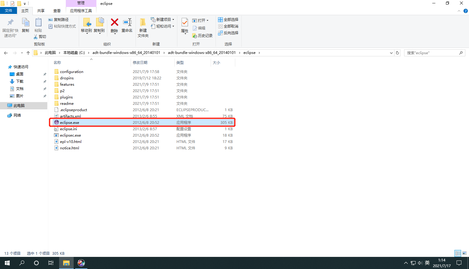Viewport: 469px width, 269px height.
Task: Show hidden tray icons chevron
Action: pyautogui.click(x=406, y=263)
